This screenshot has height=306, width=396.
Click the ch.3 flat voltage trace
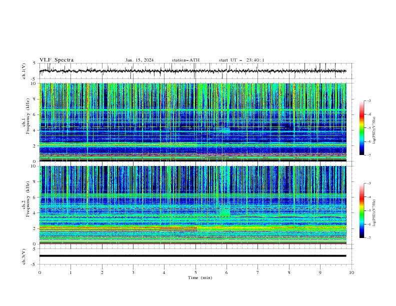tap(192, 256)
